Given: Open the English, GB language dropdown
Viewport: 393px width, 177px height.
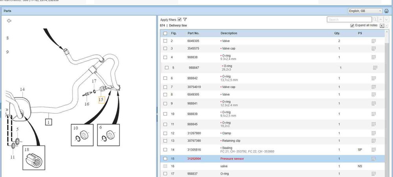Looking at the screenshot, I should click(x=365, y=11).
